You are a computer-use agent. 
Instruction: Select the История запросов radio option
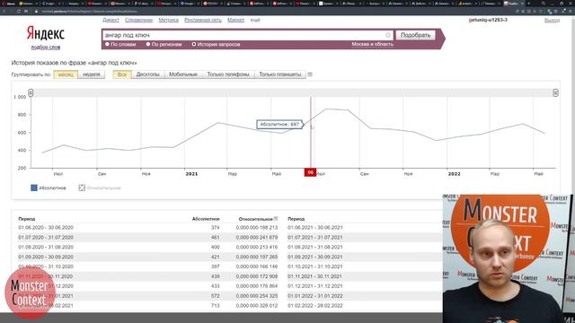pos(194,44)
